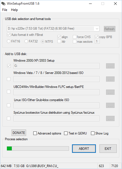Click the ABORT button

click(84, 149)
